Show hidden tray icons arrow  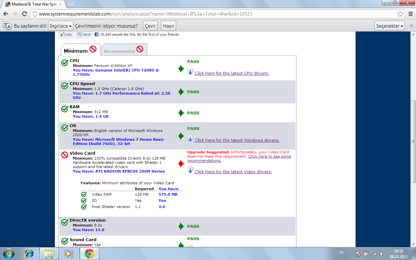(x=350, y=254)
